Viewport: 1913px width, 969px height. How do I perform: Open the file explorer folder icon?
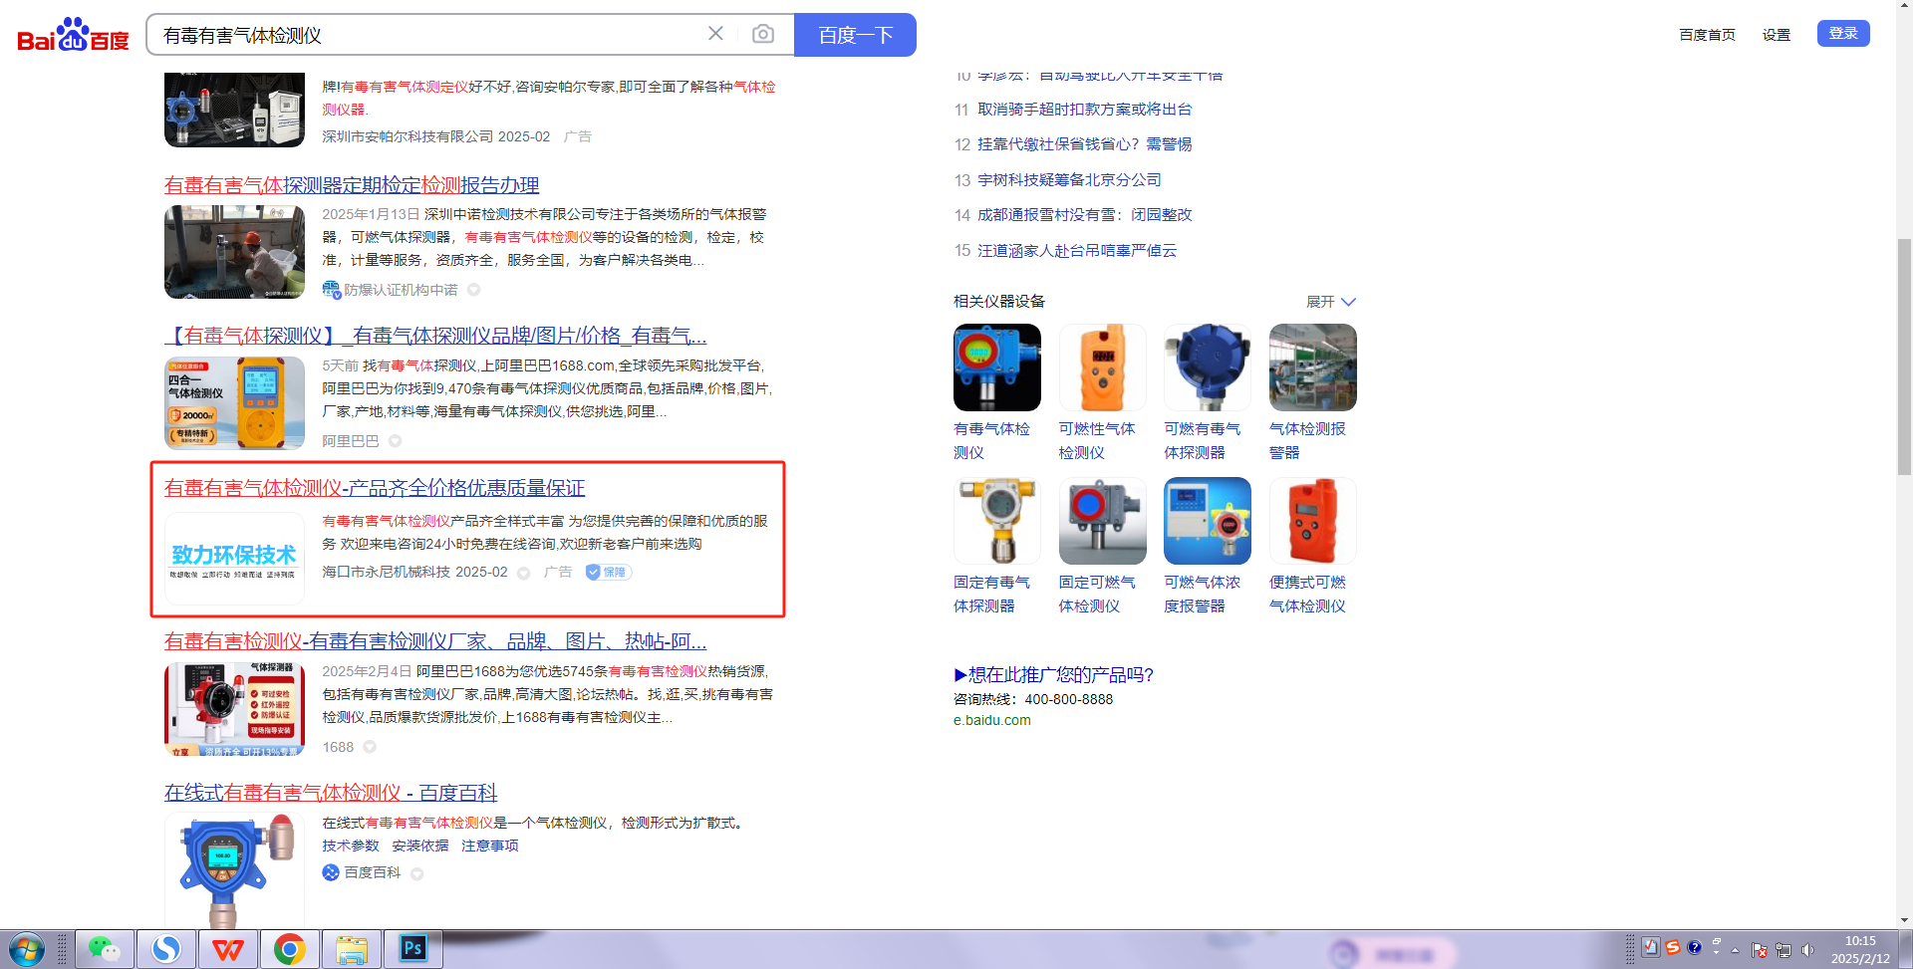[351, 949]
